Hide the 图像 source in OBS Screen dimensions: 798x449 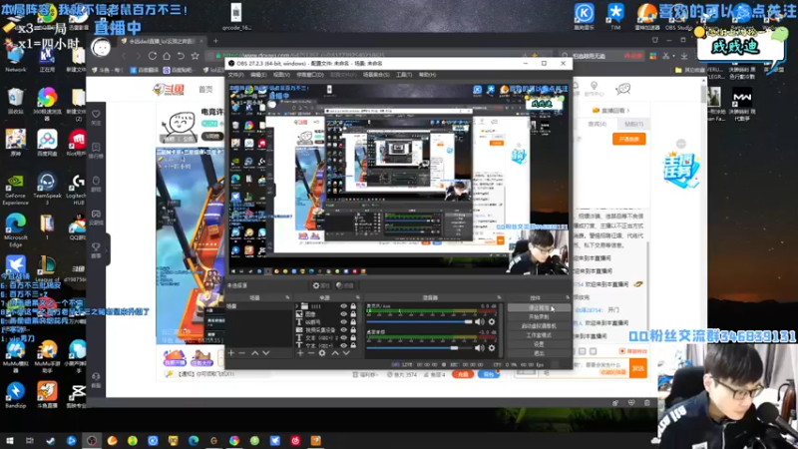(x=343, y=314)
